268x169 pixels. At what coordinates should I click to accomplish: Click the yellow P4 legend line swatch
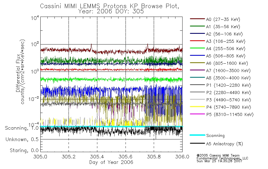[x=197, y=107]
